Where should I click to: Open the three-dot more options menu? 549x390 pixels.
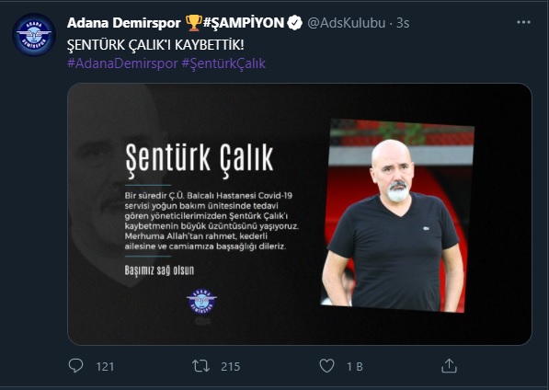(523, 22)
